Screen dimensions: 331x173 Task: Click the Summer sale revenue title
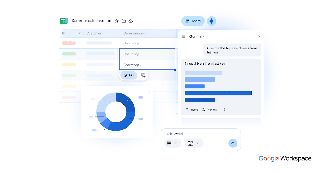click(91, 21)
